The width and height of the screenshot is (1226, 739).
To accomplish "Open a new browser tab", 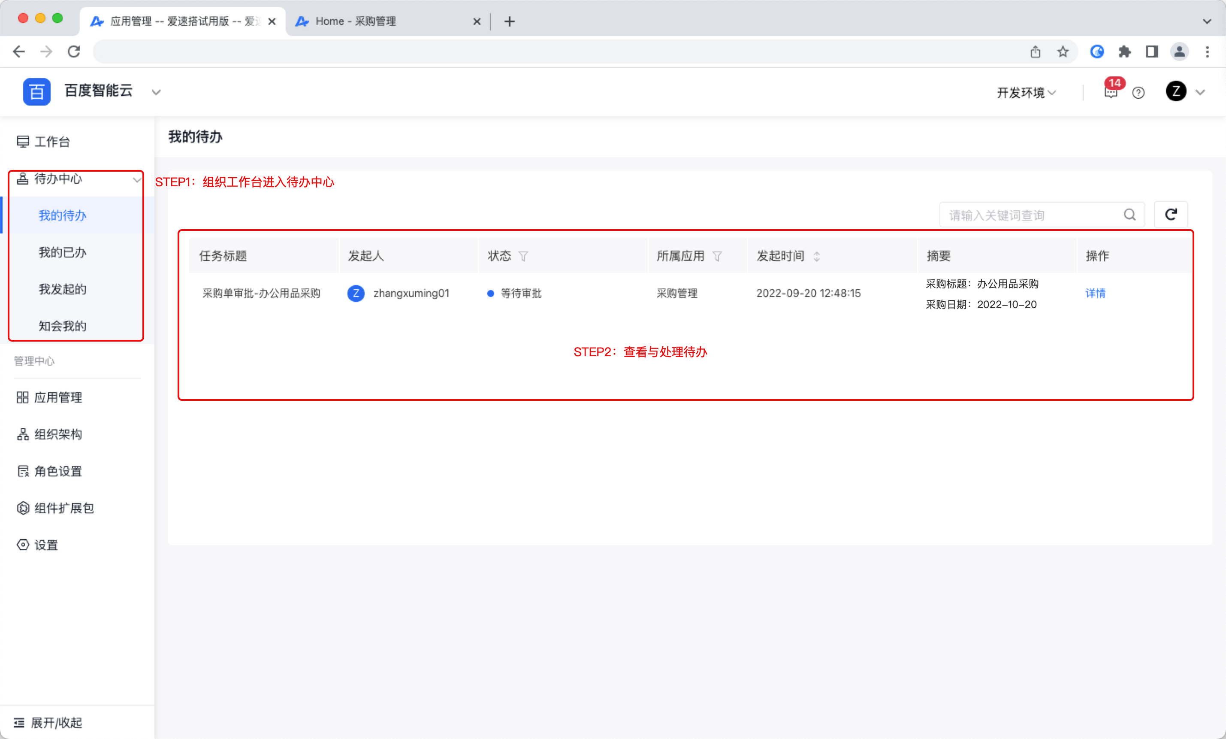I will [509, 21].
